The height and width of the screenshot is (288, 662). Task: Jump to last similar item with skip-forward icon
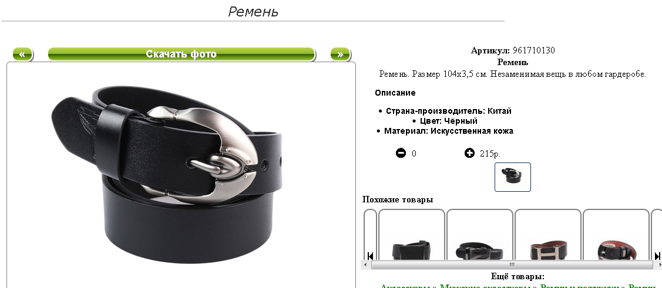657,256
